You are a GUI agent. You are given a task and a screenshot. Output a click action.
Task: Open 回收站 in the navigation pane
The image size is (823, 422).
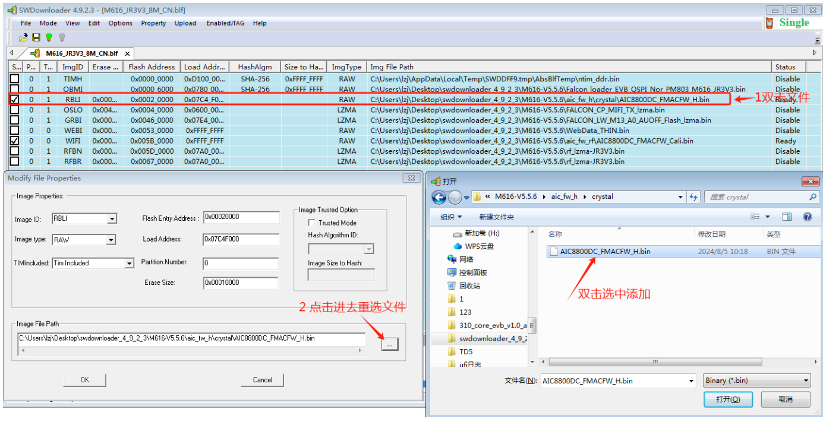pyautogui.click(x=464, y=285)
